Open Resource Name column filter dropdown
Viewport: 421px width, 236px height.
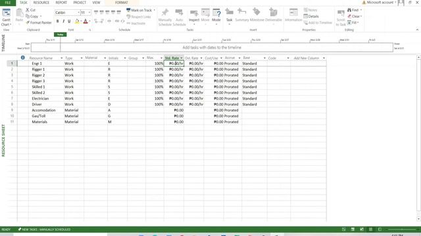61,58
